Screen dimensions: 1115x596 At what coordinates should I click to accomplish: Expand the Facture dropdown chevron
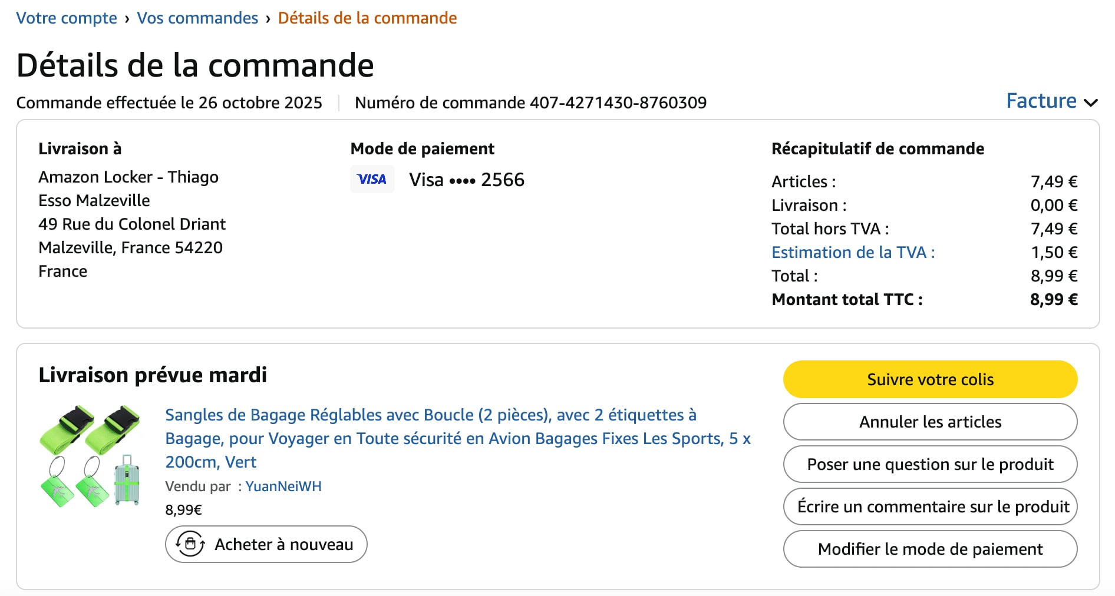point(1091,102)
